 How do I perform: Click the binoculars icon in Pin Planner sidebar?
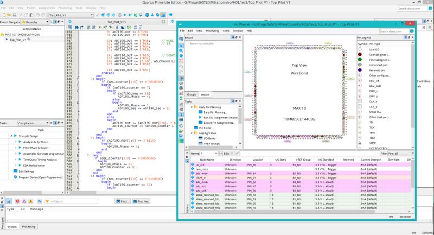[x=181, y=120]
